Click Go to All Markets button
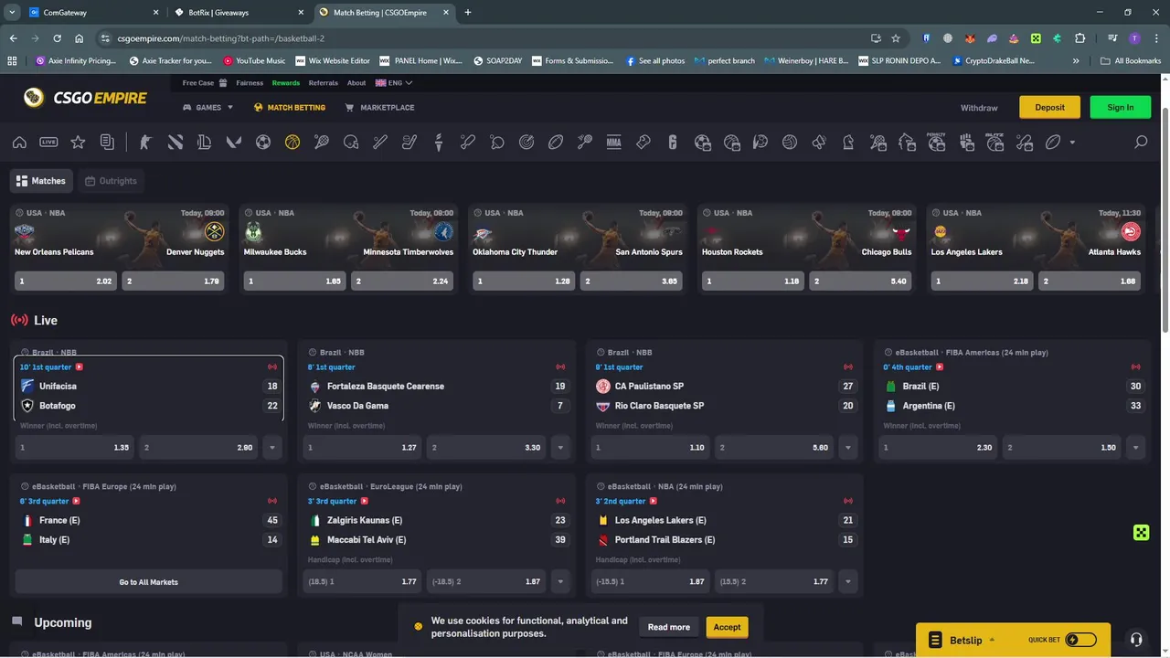1170x658 pixels. pyautogui.click(x=149, y=581)
